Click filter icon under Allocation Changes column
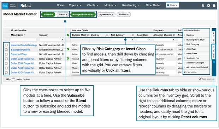Image resolution: width=219 pixels, height=129 pixels. click(x=173, y=39)
